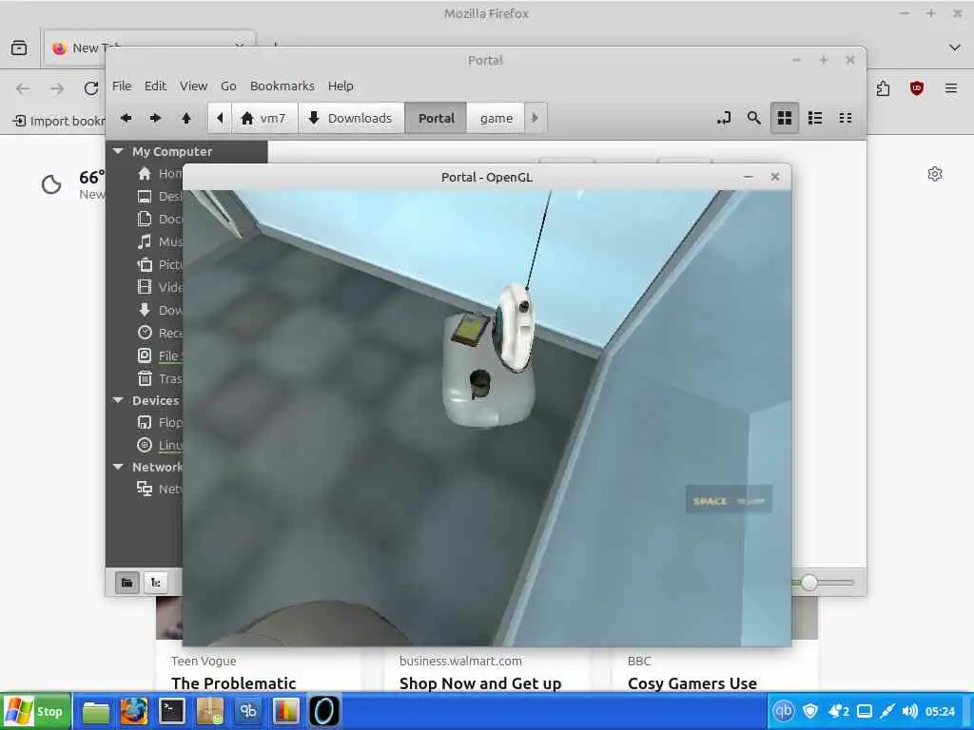974x730 pixels.
Task: Select the Linux device in sidebar
Action: point(160,445)
